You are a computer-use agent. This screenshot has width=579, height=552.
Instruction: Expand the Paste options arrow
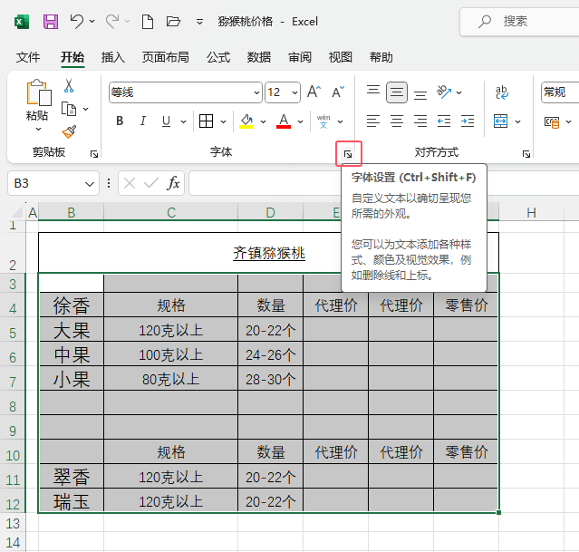tap(38, 130)
